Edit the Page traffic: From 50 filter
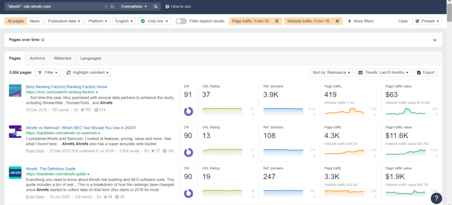The height and width of the screenshot is (205, 452). 250,21
